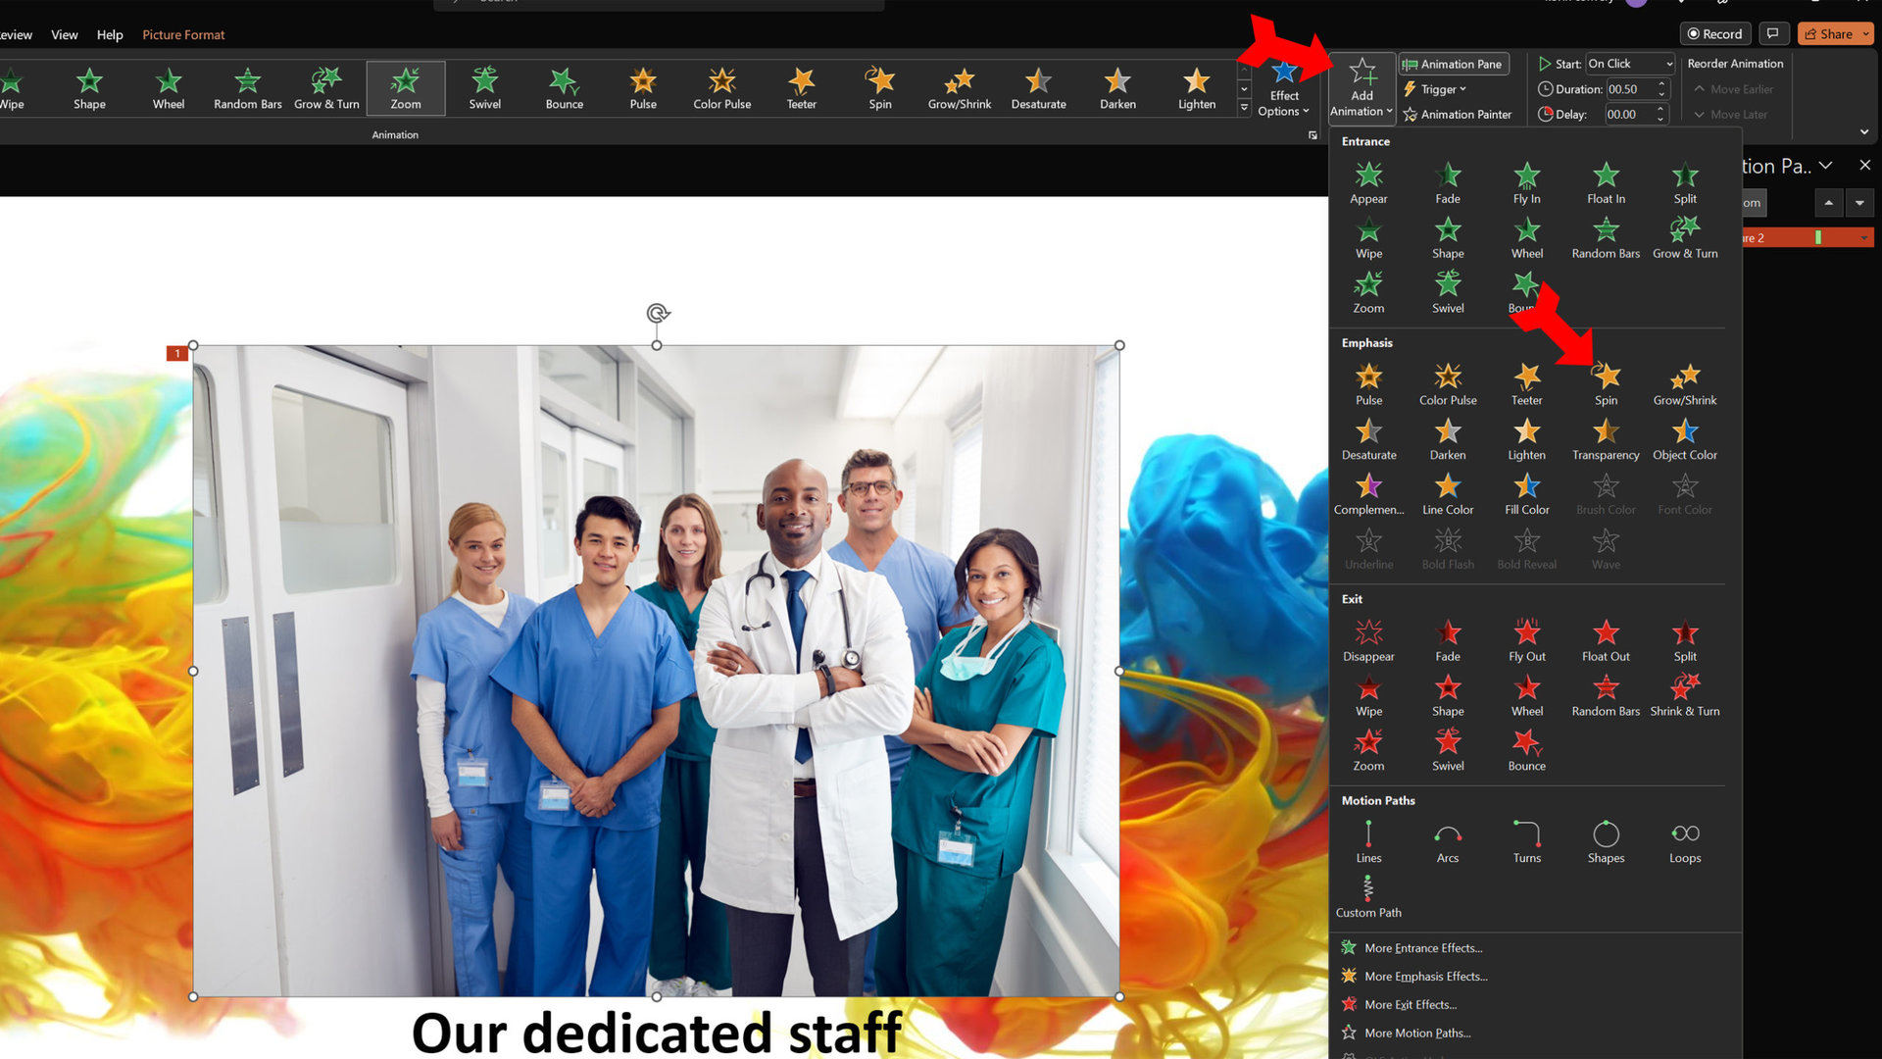Viewport: 1882px width, 1059px height.
Task: Select the Spin emphasis animation
Action: coord(1604,381)
